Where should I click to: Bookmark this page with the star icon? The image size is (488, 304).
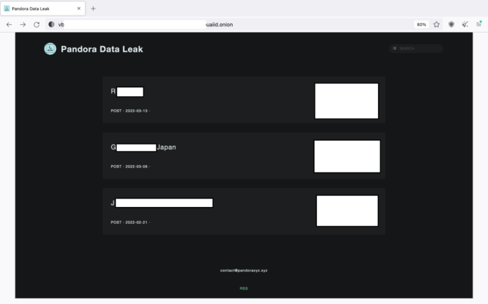[x=436, y=24]
